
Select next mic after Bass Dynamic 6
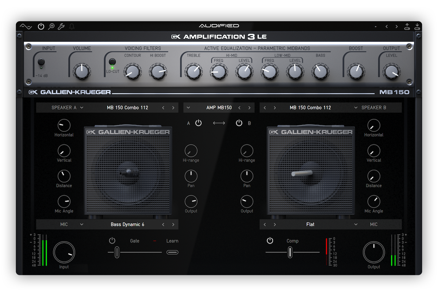[x=173, y=224]
